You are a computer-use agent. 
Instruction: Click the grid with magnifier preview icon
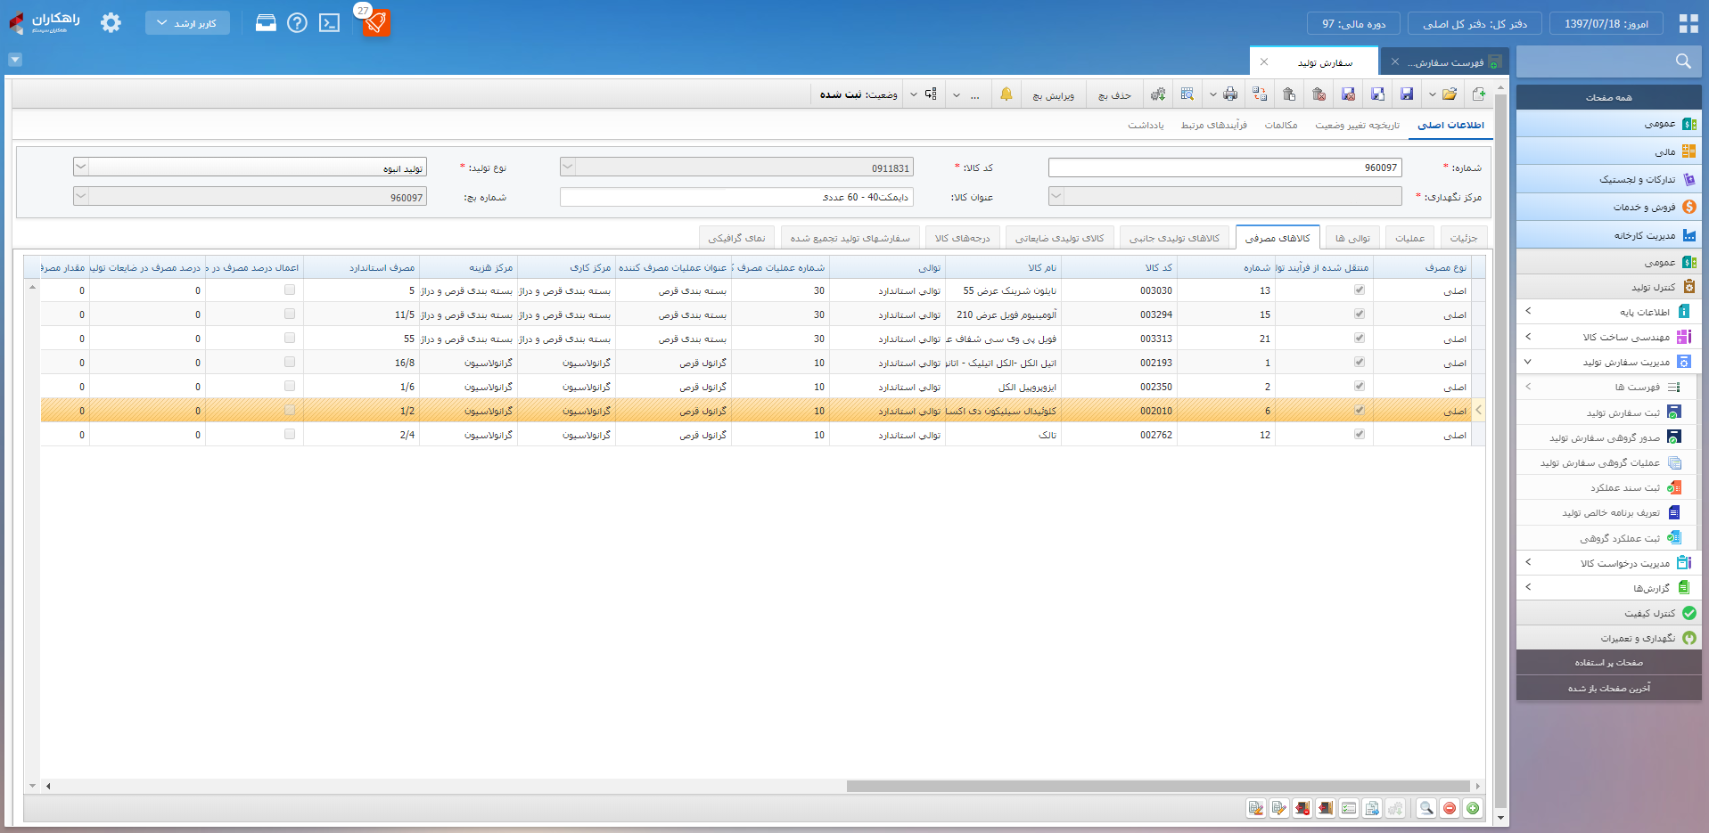click(1187, 94)
